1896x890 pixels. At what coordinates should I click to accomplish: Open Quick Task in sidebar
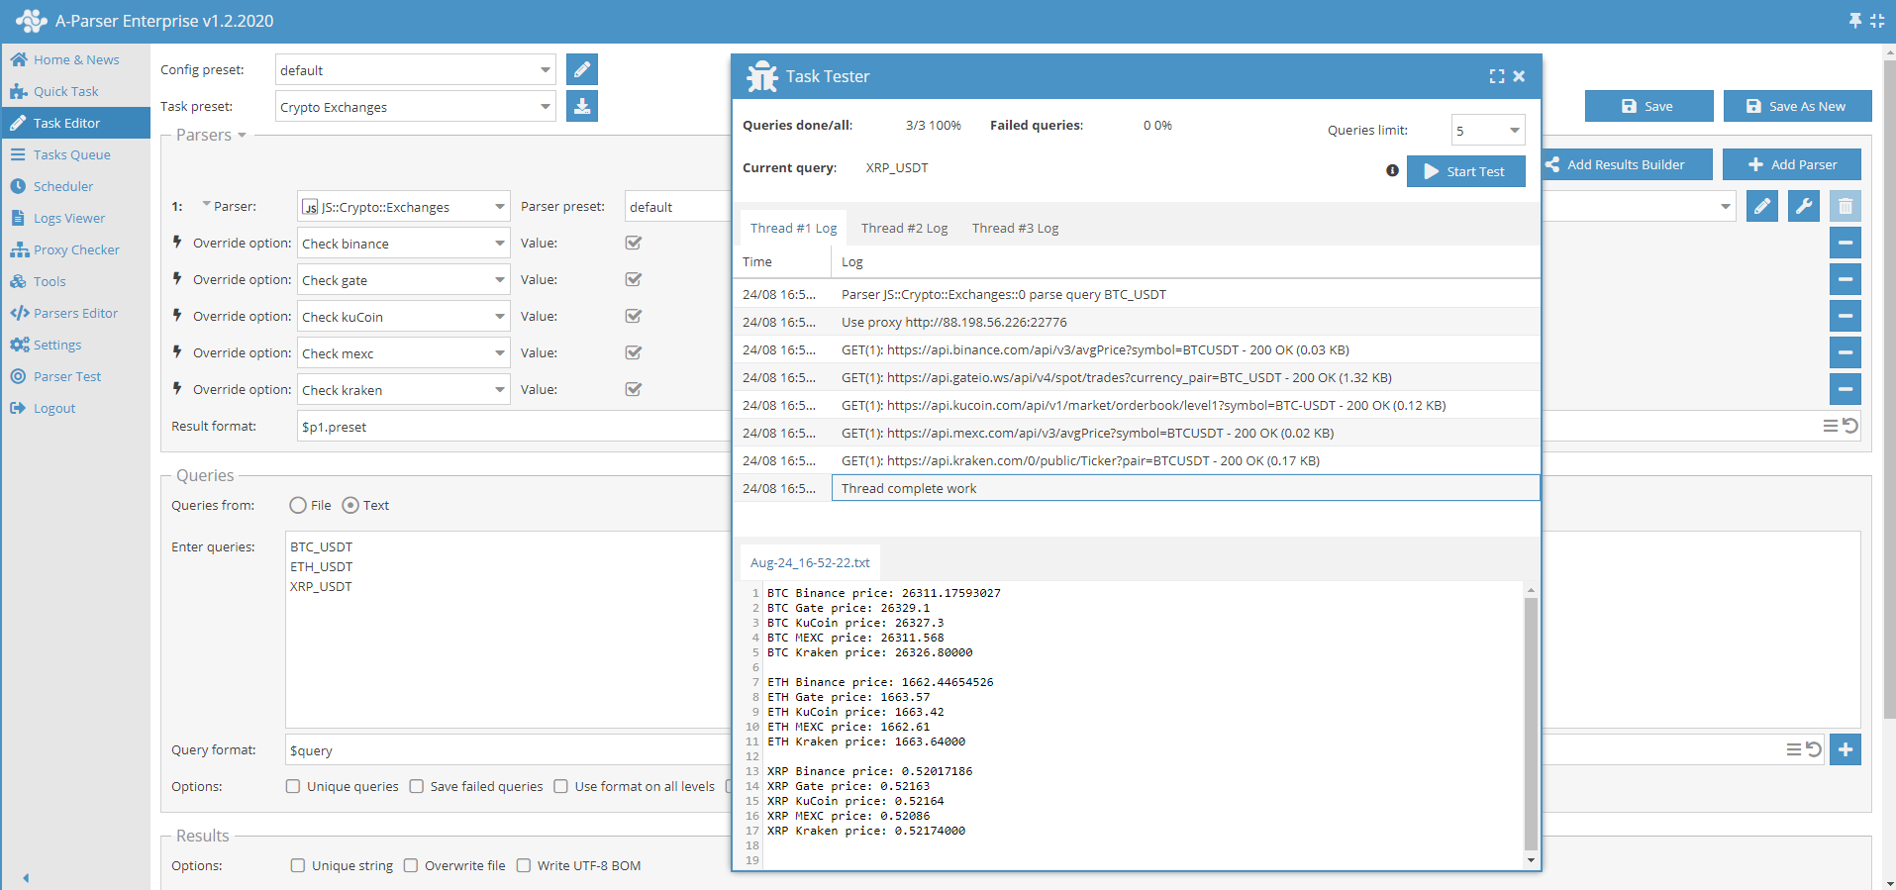(75, 91)
